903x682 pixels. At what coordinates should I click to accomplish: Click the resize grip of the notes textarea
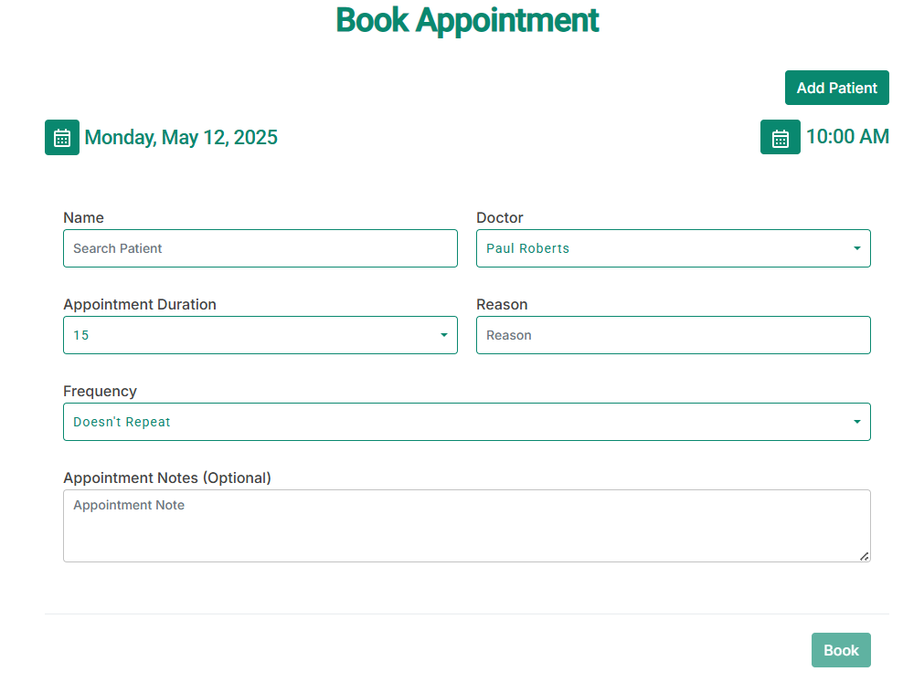pos(865,556)
